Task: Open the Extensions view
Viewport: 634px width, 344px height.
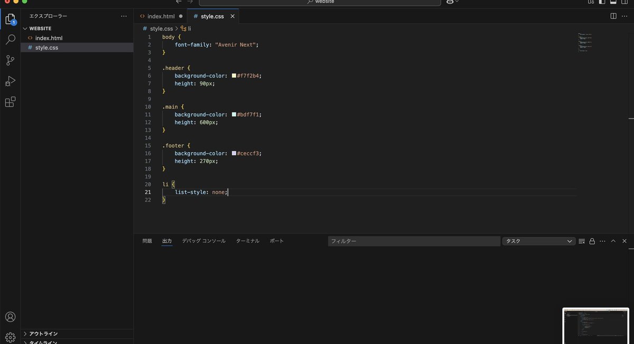Action: [10, 102]
